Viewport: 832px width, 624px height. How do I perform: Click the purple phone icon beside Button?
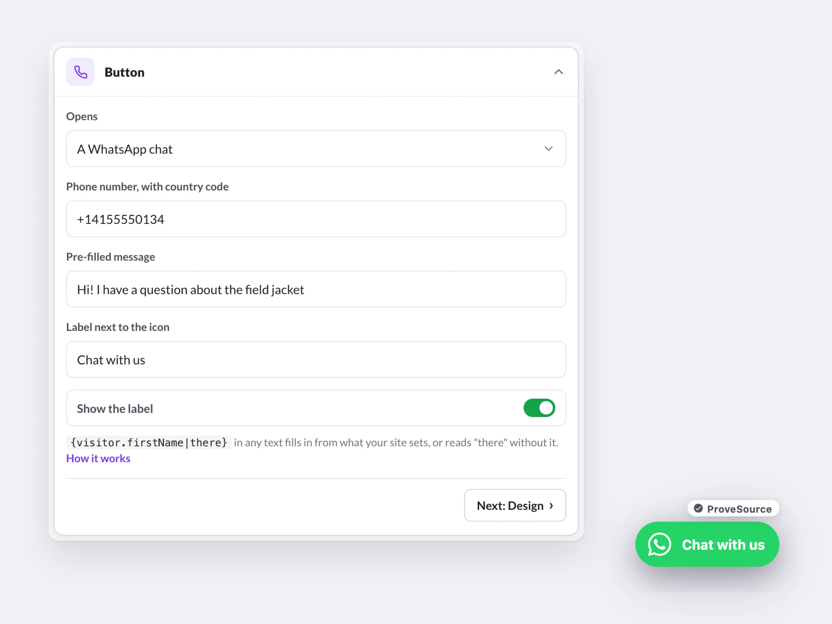point(80,72)
